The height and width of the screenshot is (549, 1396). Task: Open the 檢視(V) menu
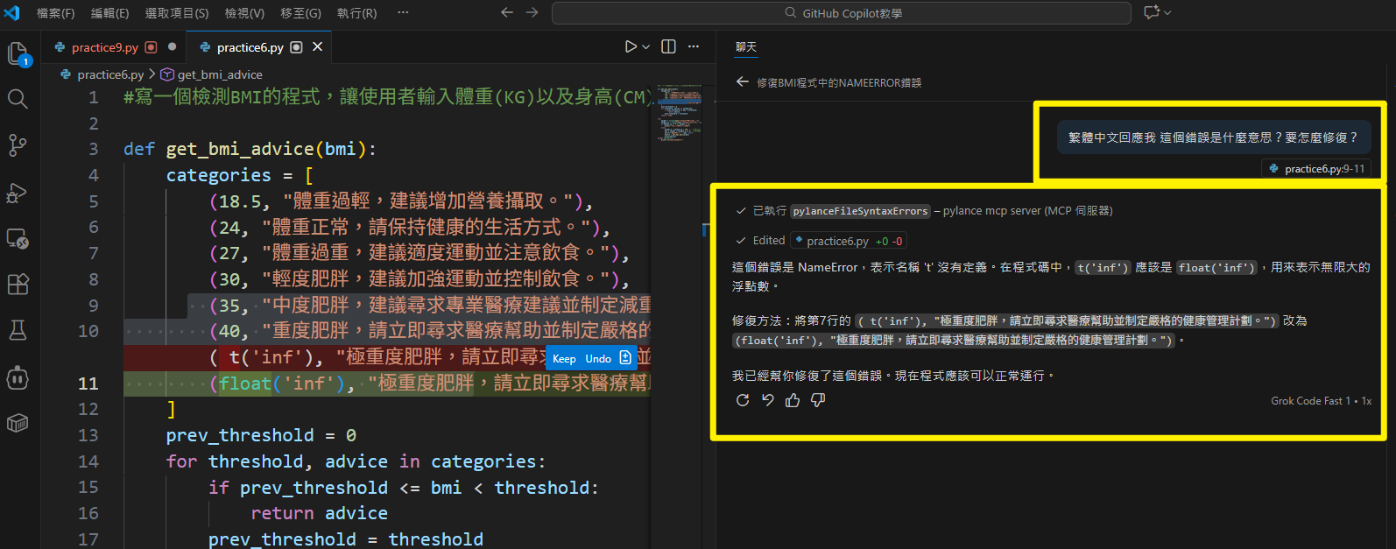[x=244, y=13]
